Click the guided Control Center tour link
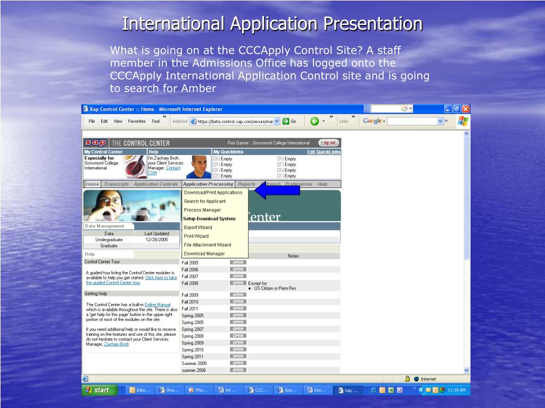Image resolution: width=545 pixels, height=408 pixels. [x=131, y=280]
